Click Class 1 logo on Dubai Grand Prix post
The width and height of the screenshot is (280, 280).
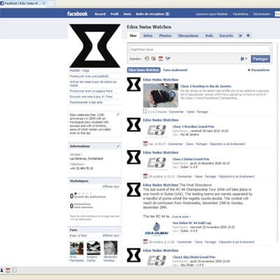pos(157,163)
